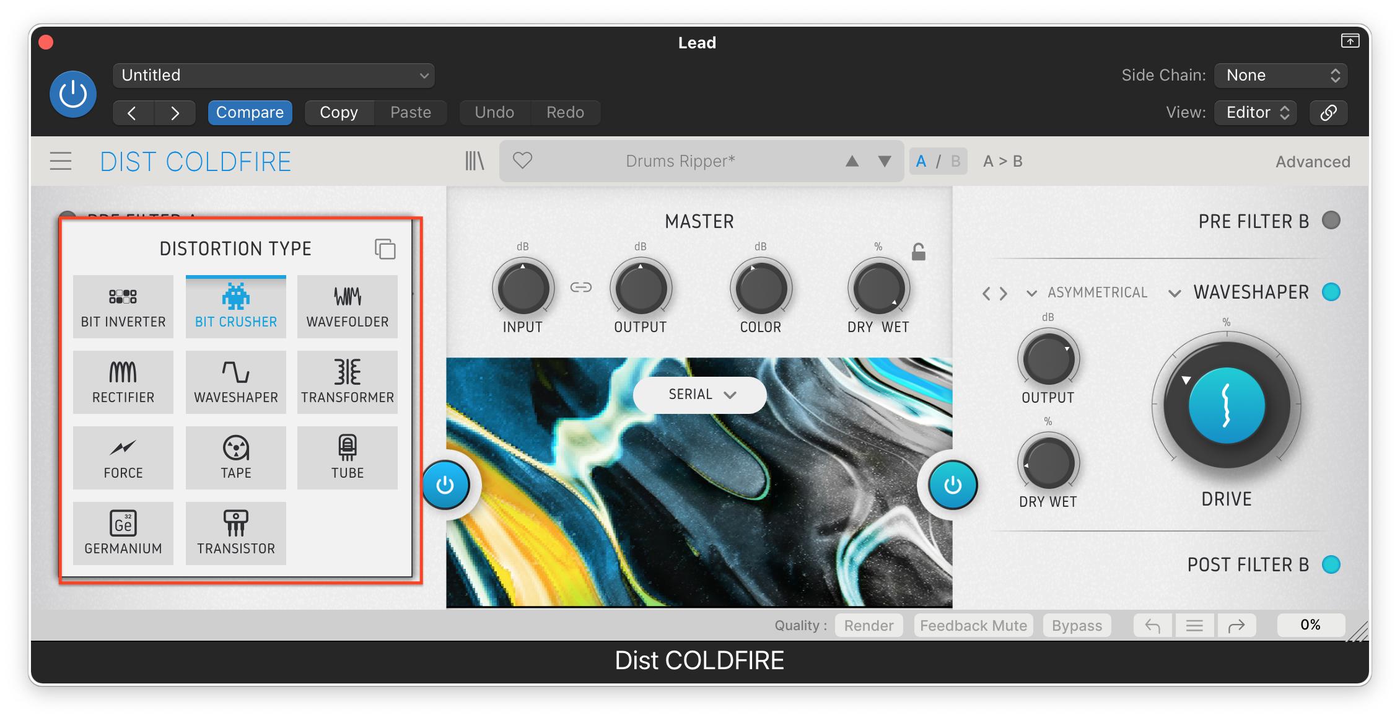Favorite the Drums Ripper preset with heart
Screen dimensions: 1400x720
pos(522,160)
